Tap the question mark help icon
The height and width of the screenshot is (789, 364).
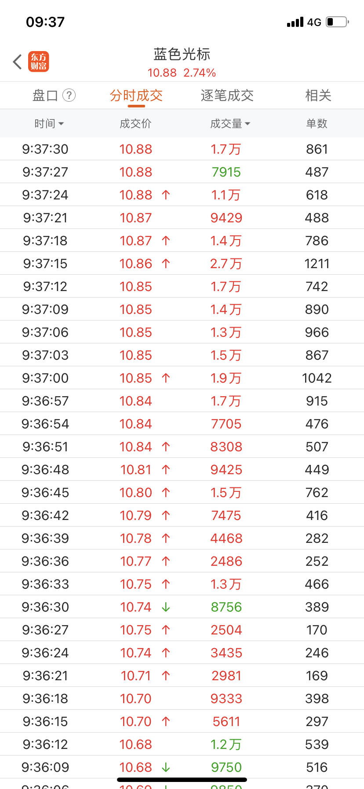point(69,95)
